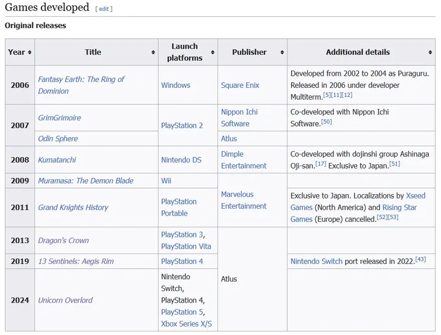Jump to citation [52]
Image resolution: width=441 pixels, height=335 pixels.
[382, 217]
